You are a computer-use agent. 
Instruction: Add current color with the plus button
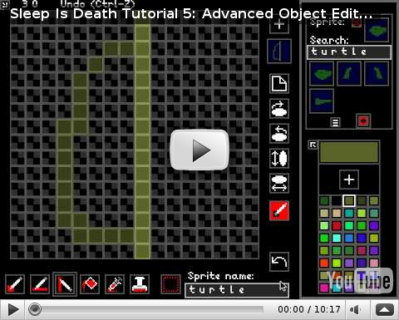point(349,180)
